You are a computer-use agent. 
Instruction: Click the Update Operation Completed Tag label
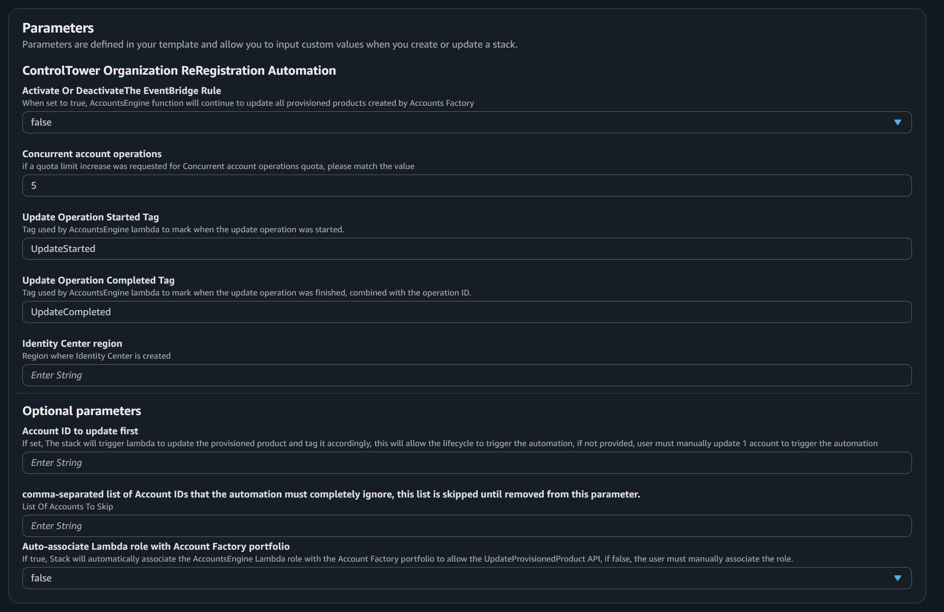click(x=98, y=280)
